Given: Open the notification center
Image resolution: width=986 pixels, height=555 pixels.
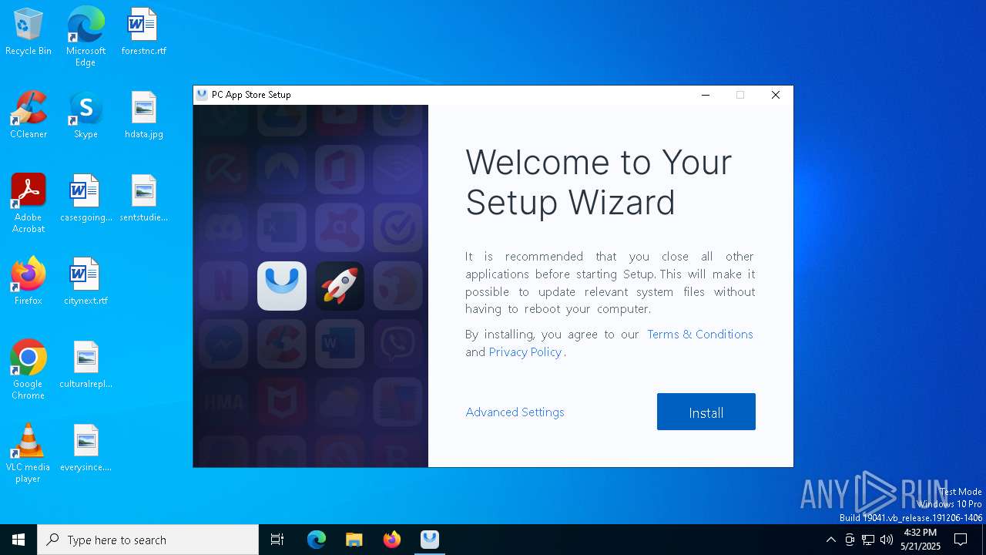Looking at the screenshot, I should pos(961,540).
